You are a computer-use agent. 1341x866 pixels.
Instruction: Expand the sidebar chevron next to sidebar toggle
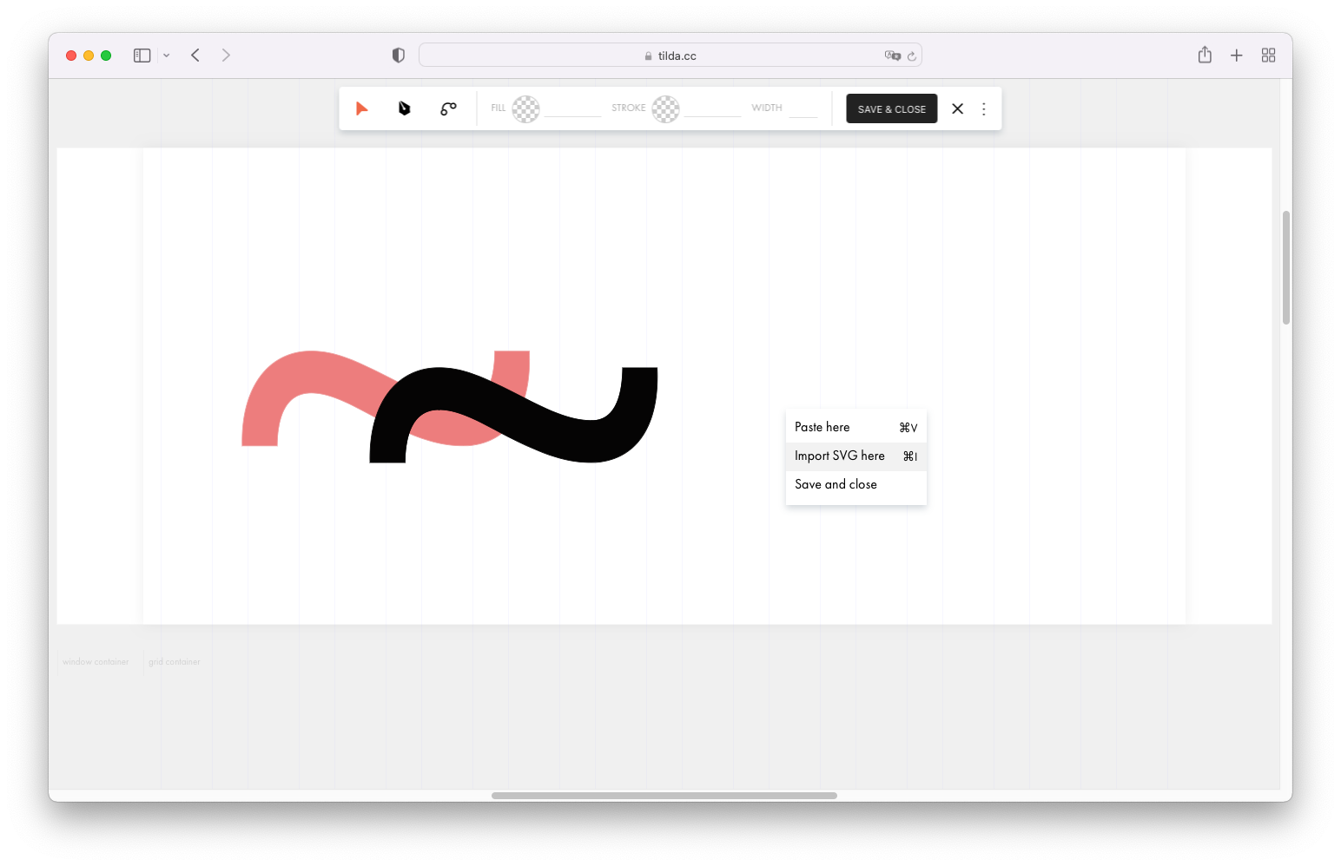167,55
